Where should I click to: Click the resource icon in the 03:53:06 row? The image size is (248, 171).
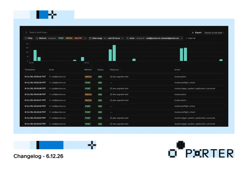(111, 88)
